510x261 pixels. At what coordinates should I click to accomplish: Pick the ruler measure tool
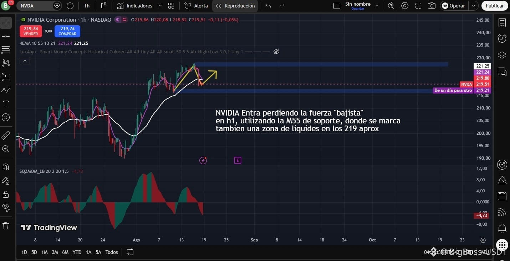pyautogui.click(x=6, y=135)
